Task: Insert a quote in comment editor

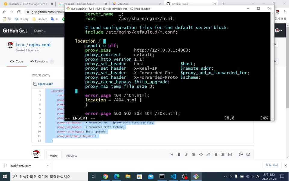Action: coord(194,155)
